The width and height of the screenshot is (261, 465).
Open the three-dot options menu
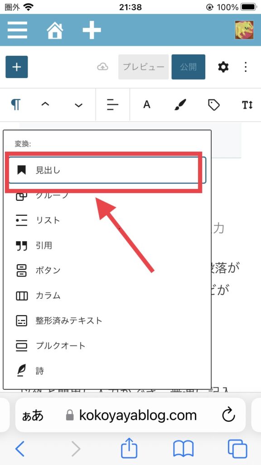pos(245,67)
